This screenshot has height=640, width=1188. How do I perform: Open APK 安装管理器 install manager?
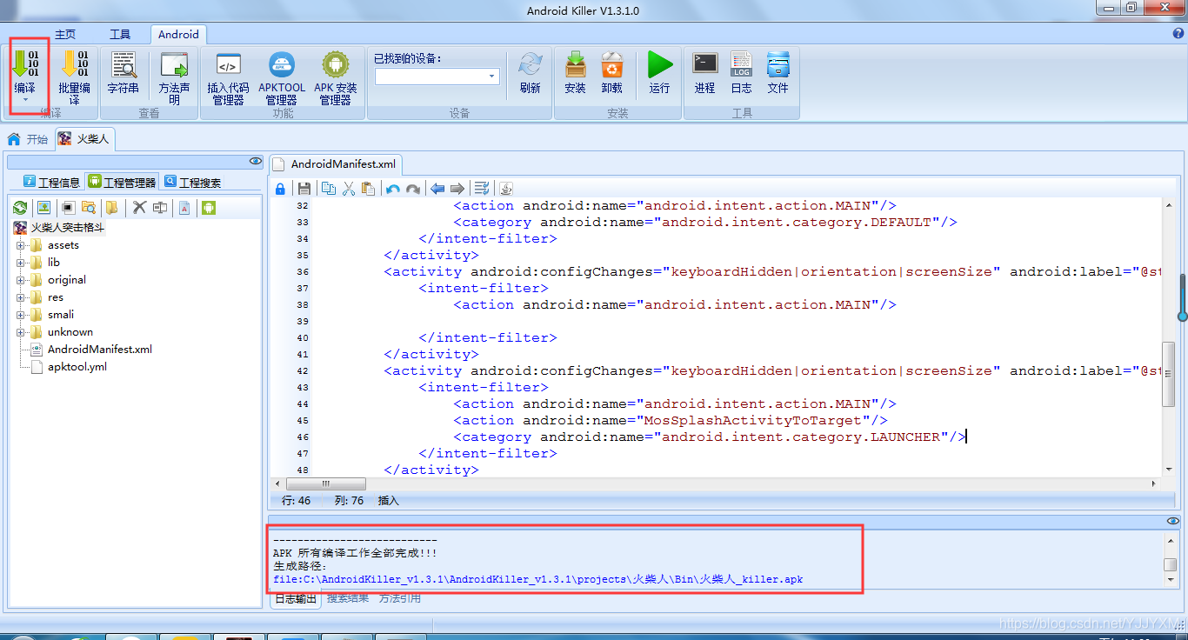point(336,77)
